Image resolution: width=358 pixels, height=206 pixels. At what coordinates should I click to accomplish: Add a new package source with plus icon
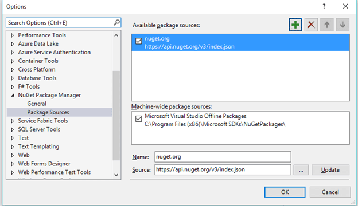coord(295,25)
